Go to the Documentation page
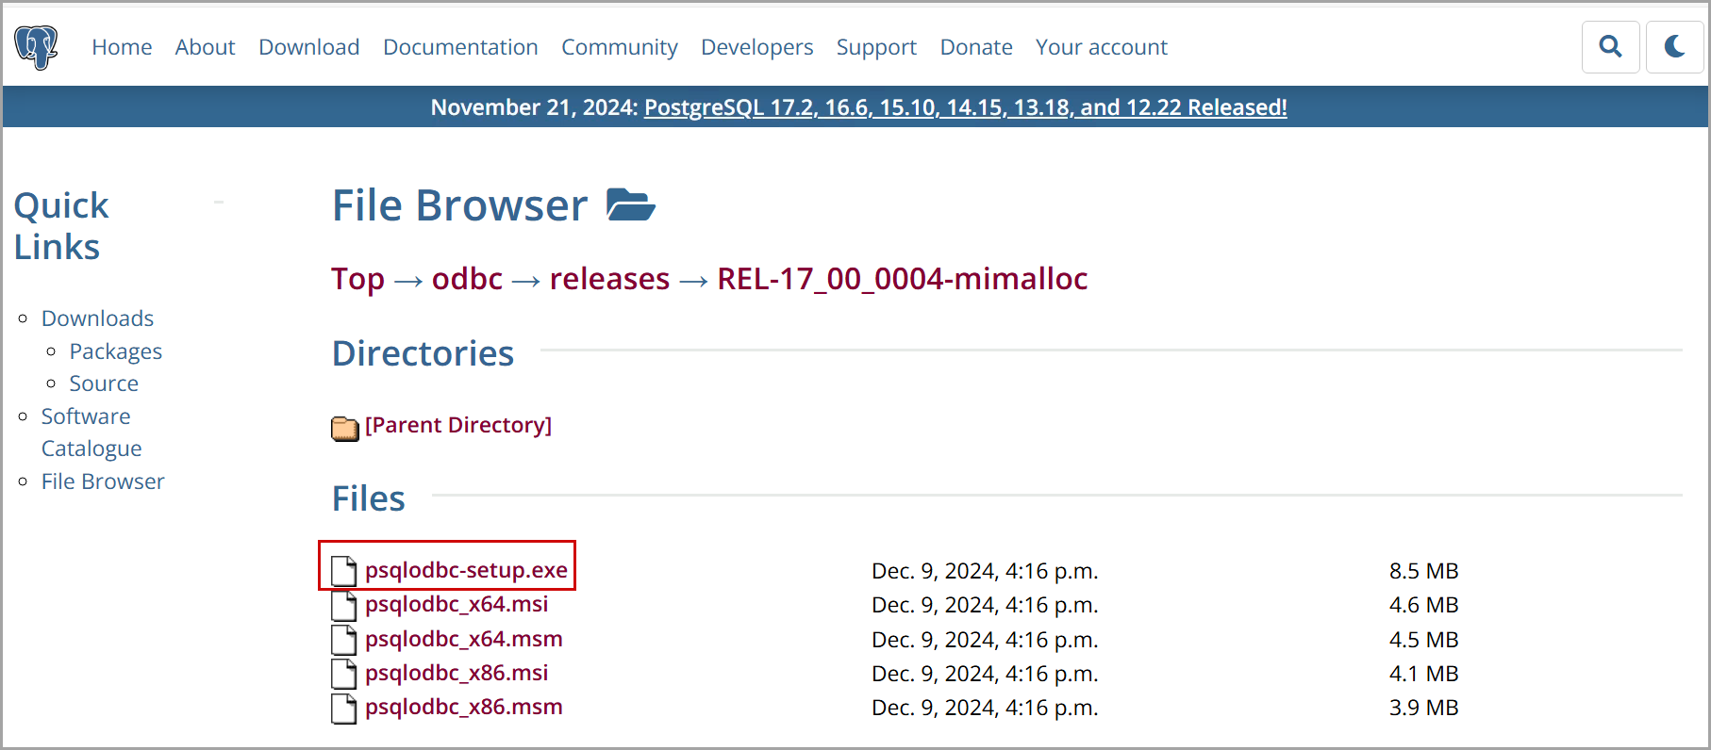Viewport: 1711px width, 750px height. click(460, 47)
